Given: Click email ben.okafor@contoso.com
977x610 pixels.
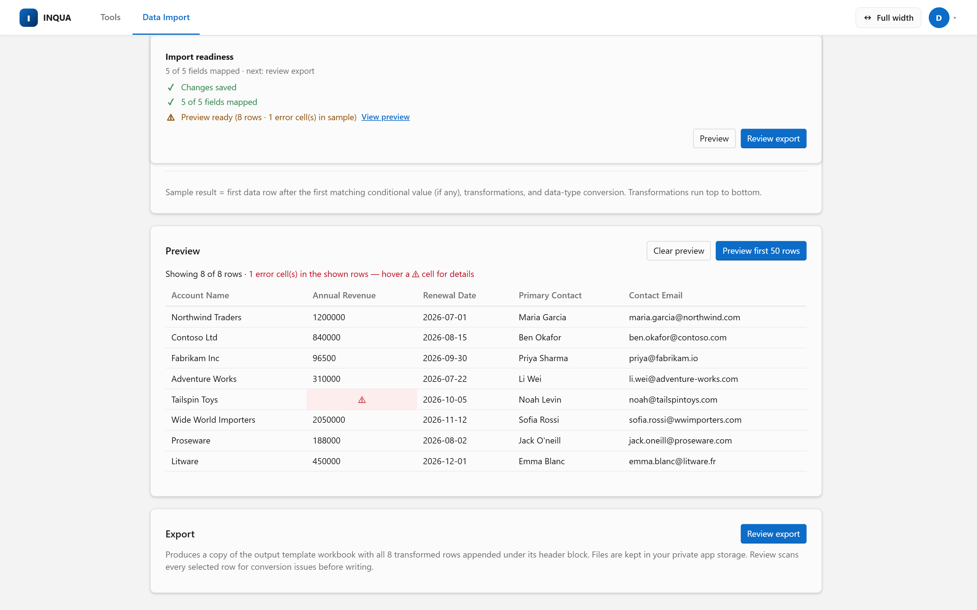Looking at the screenshot, I should point(677,337).
